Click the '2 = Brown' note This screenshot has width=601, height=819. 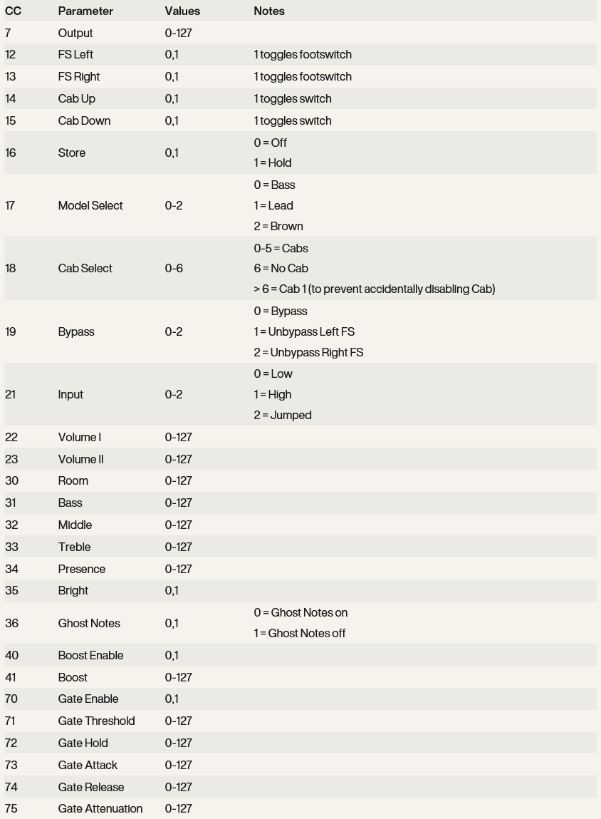coord(278,227)
